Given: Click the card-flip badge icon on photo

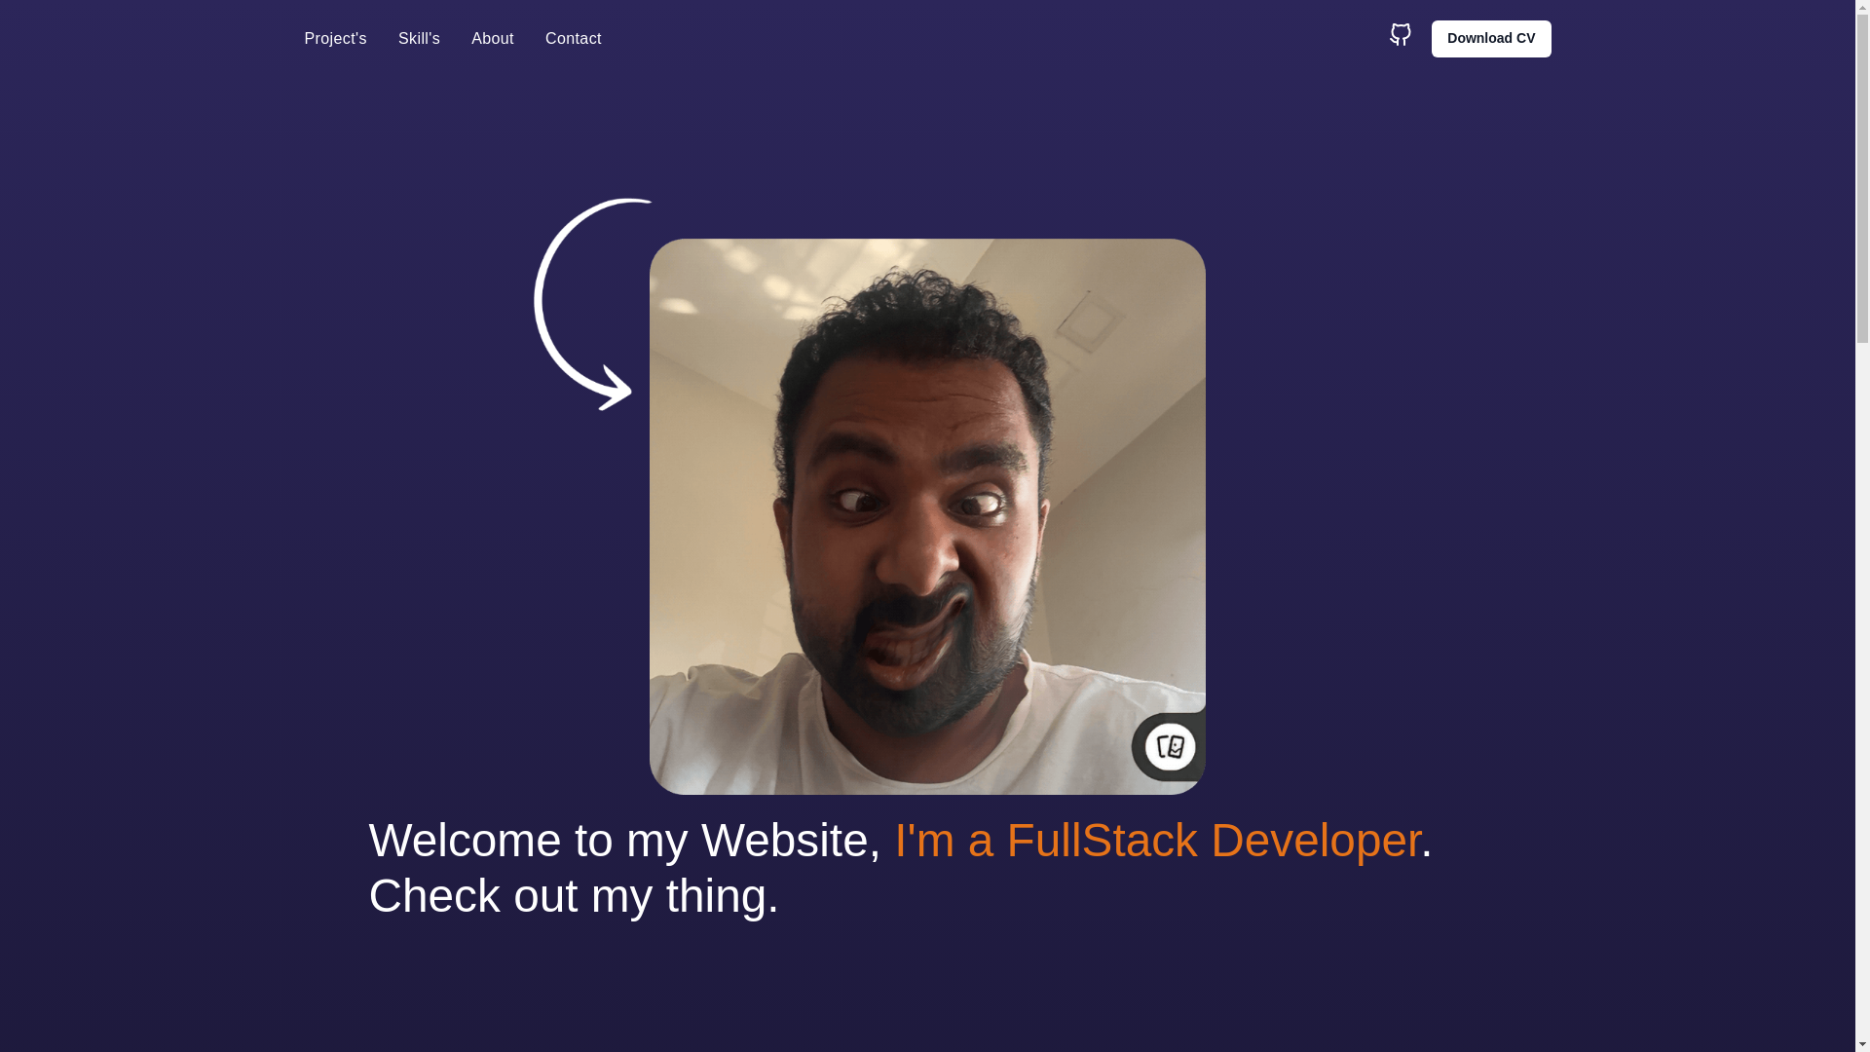Looking at the screenshot, I should pos(1169,747).
